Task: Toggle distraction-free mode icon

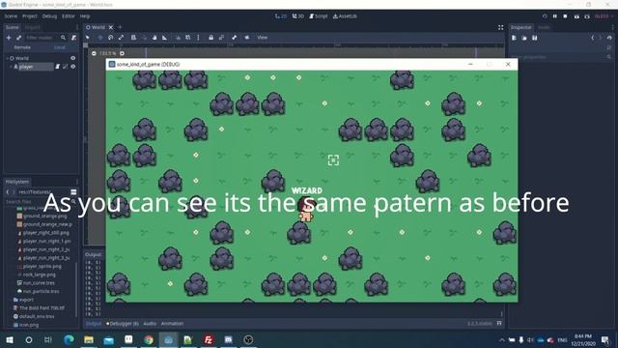Action: [x=500, y=27]
